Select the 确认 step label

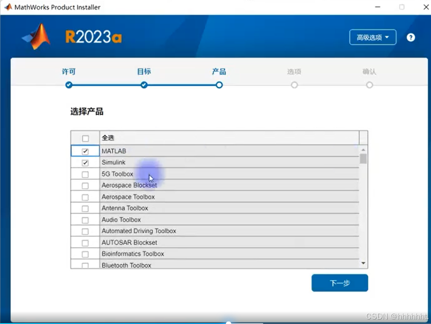(369, 71)
